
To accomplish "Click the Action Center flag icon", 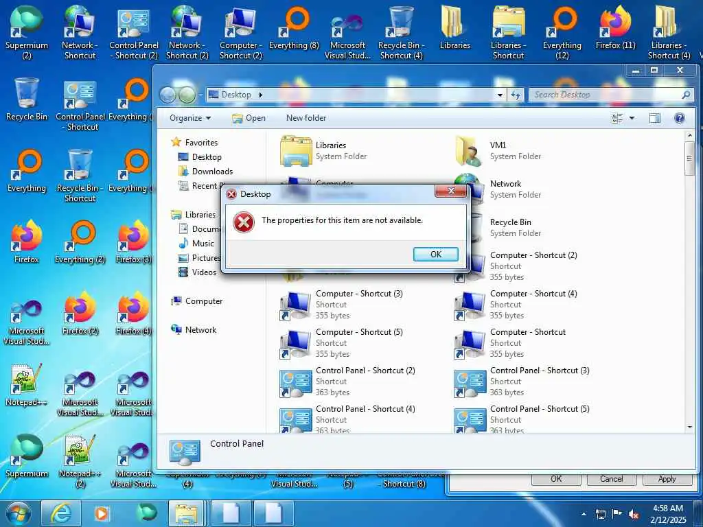I will click(x=617, y=515).
